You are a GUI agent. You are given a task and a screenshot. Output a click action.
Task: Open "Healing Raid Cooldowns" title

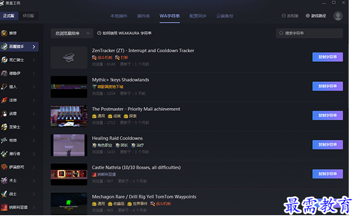coord(117,139)
